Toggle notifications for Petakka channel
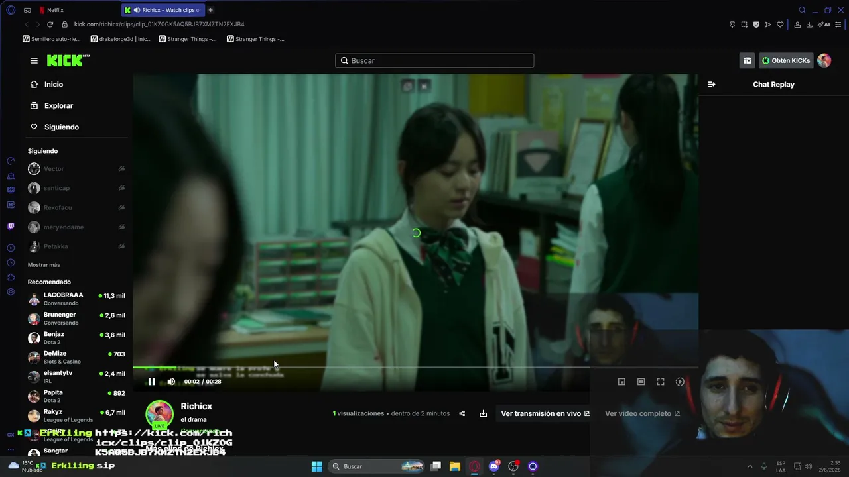Viewport: 849px width, 477px height. point(121,246)
